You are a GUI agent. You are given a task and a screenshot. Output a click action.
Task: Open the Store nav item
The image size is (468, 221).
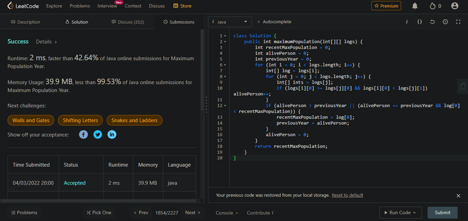click(x=183, y=6)
